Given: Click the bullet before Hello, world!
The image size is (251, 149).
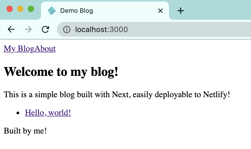Looking at the screenshot, I should [18, 113].
